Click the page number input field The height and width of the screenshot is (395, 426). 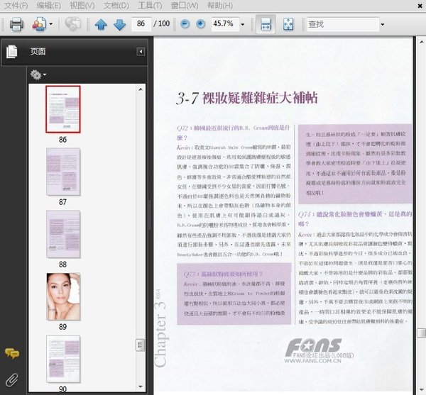141,24
